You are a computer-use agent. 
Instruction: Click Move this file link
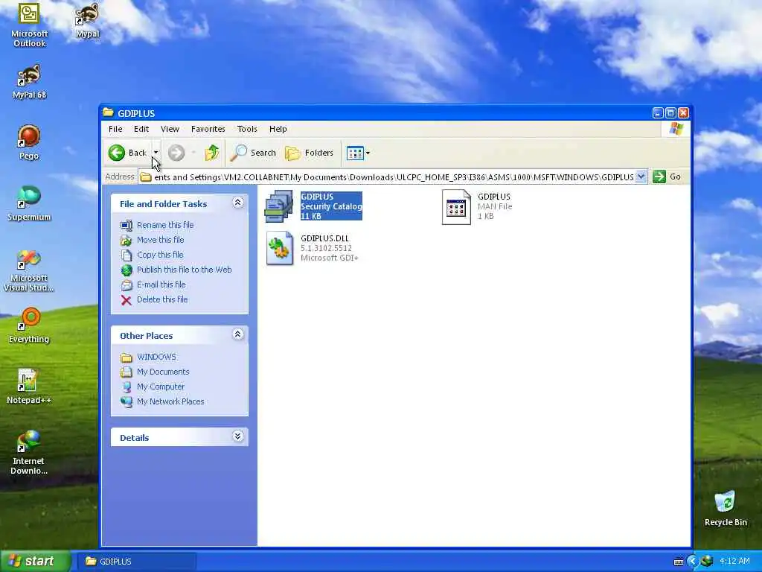161,240
